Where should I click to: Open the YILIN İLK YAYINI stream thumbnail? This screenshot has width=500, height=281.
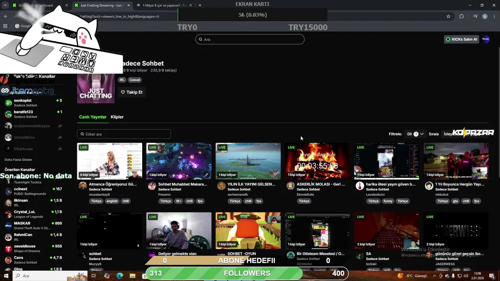click(x=248, y=161)
